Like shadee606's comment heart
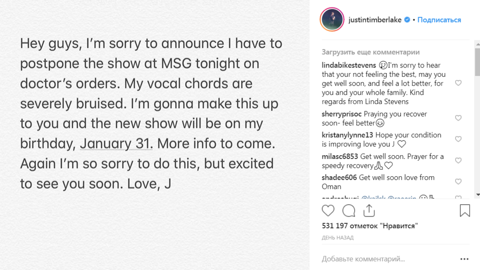This screenshot has height=270, width=480. (458, 181)
